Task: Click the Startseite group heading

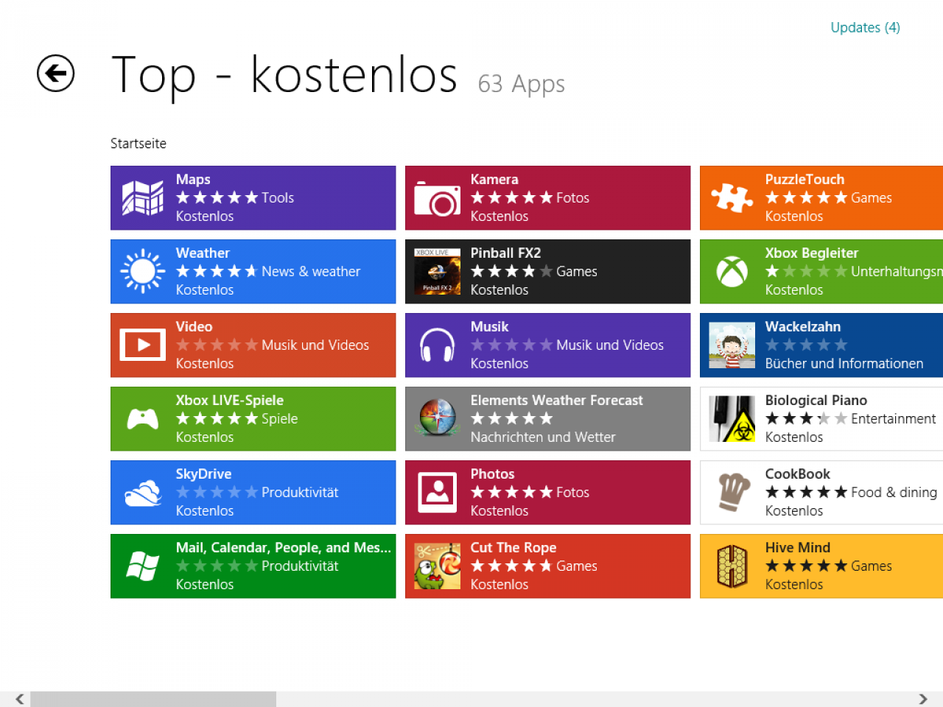Action: [139, 143]
